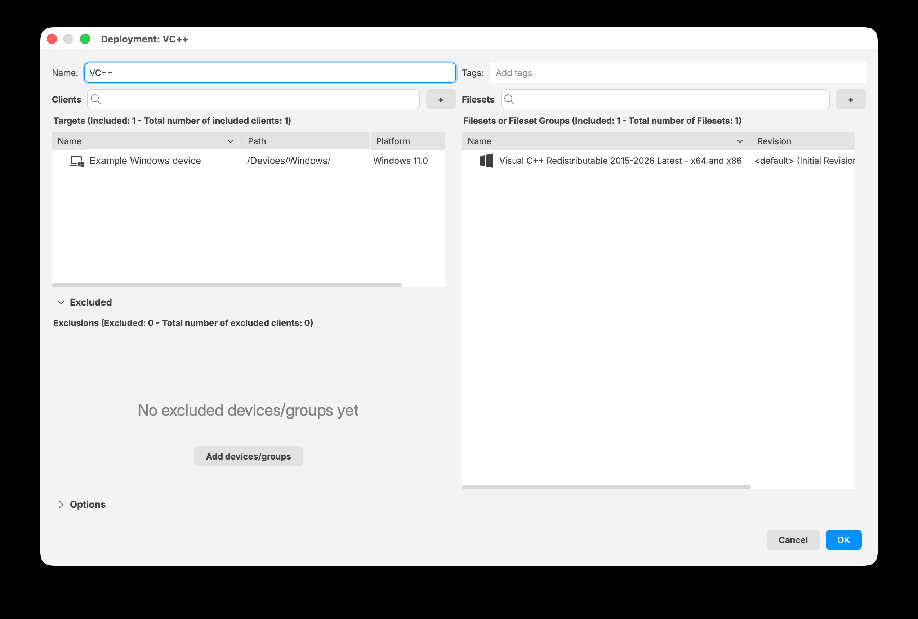Image resolution: width=918 pixels, height=619 pixels.
Task: Click the search magnifier icon in Filesets field
Action: click(x=509, y=99)
